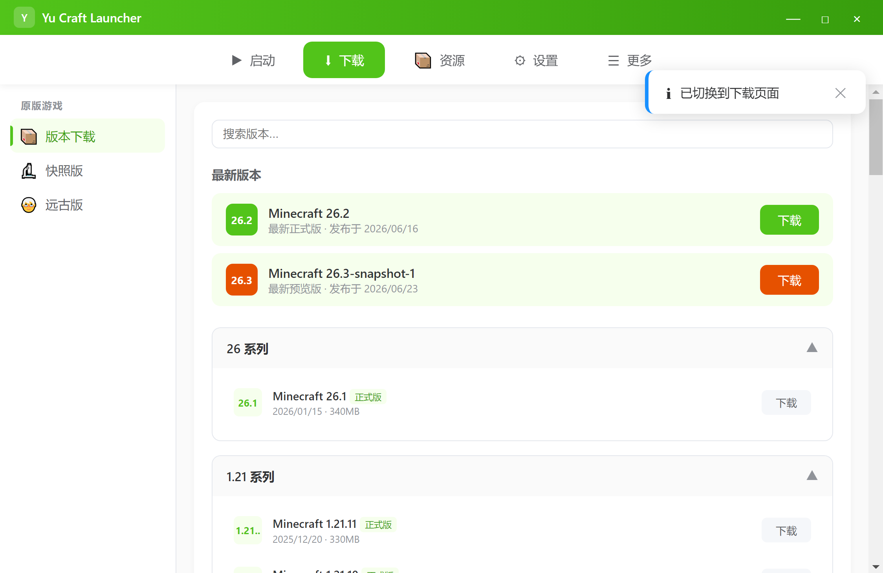Click the Minecraft 26.2 title text
This screenshot has width=883, height=573.
click(x=309, y=214)
